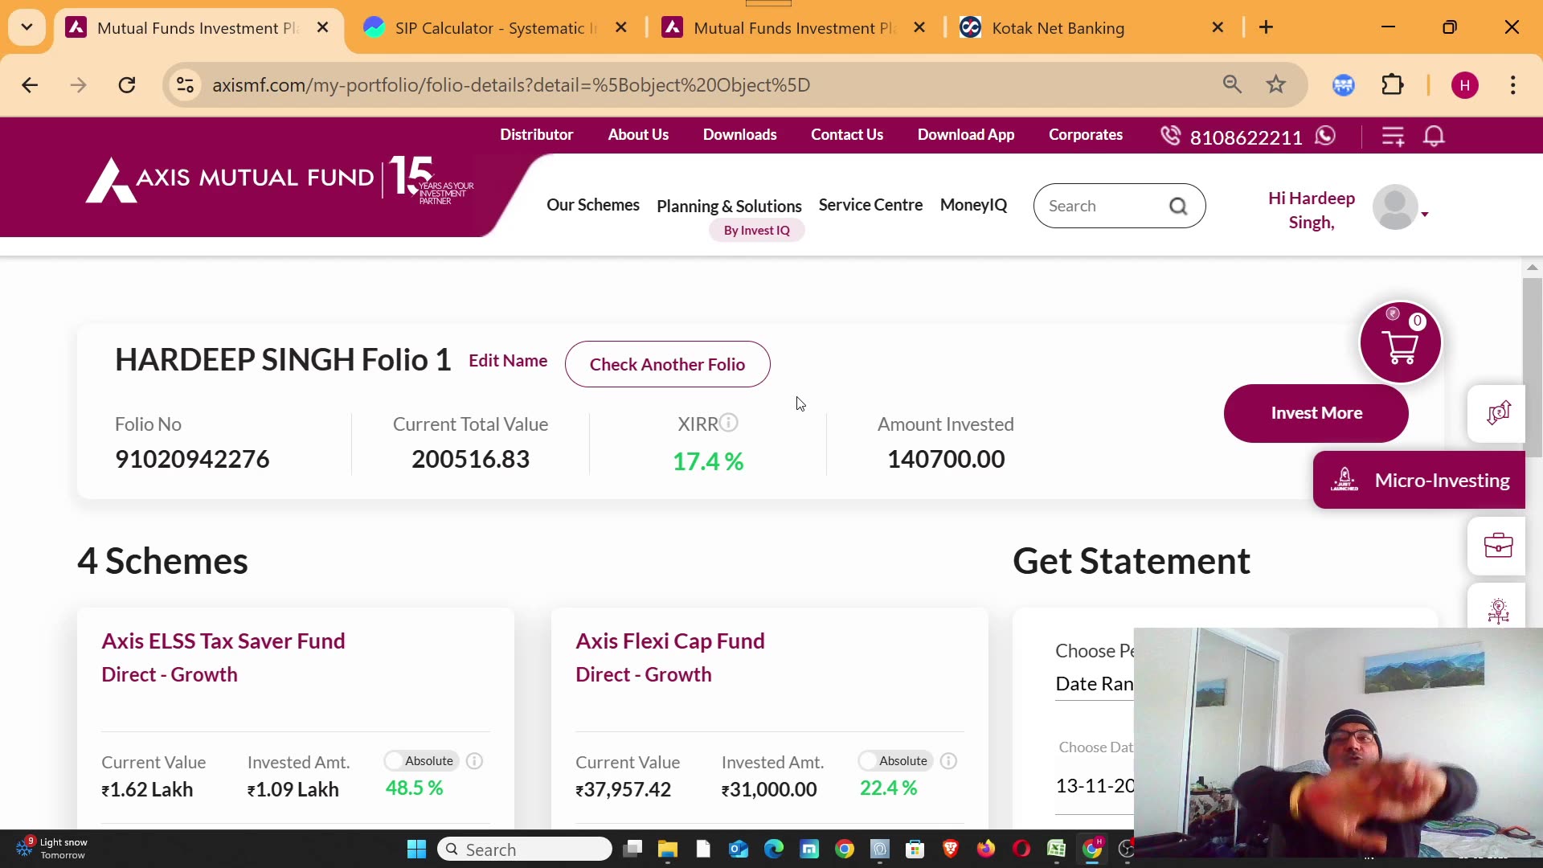The height and width of the screenshot is (868, 1543).
Task: Click the Windows Search box in taskbar
Action: [x=522, y=849]
